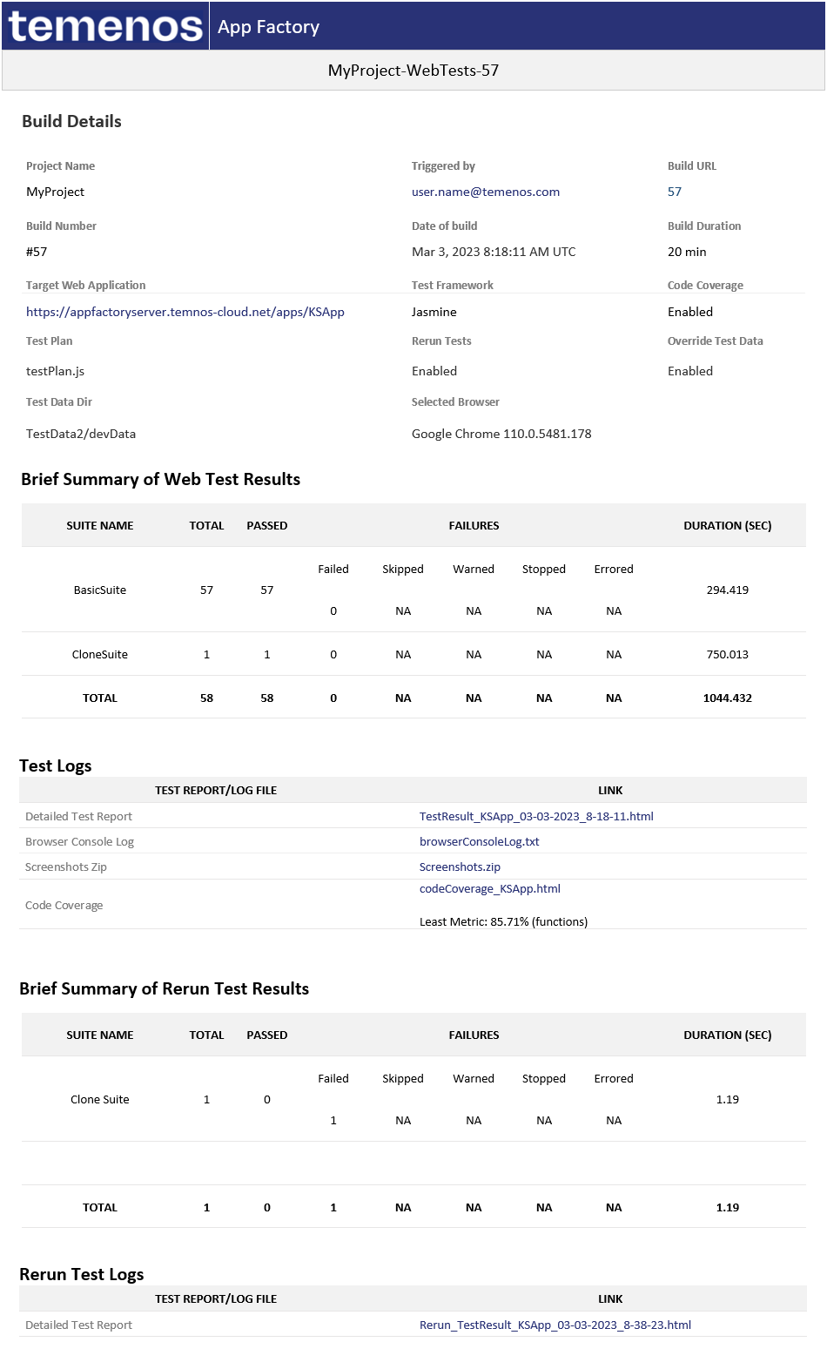Click Brief Summary of Web Test Results heading
This screenshot has width=827, height=1369.
coord(160,480)
